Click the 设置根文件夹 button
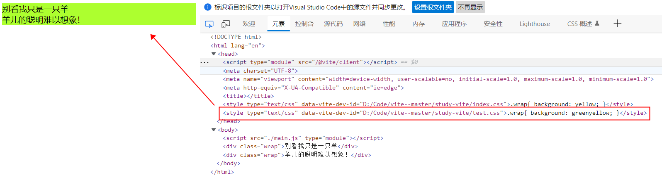The image size is (662, 180). [x=433, y=7]
